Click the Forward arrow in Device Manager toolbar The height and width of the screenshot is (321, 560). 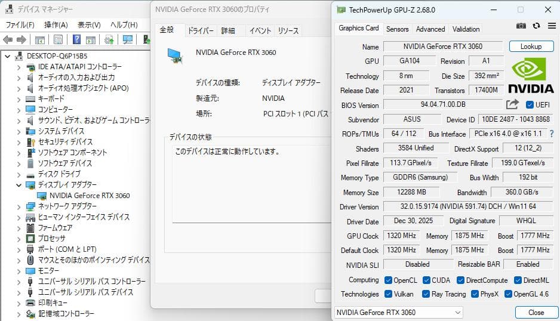point(21,39)
